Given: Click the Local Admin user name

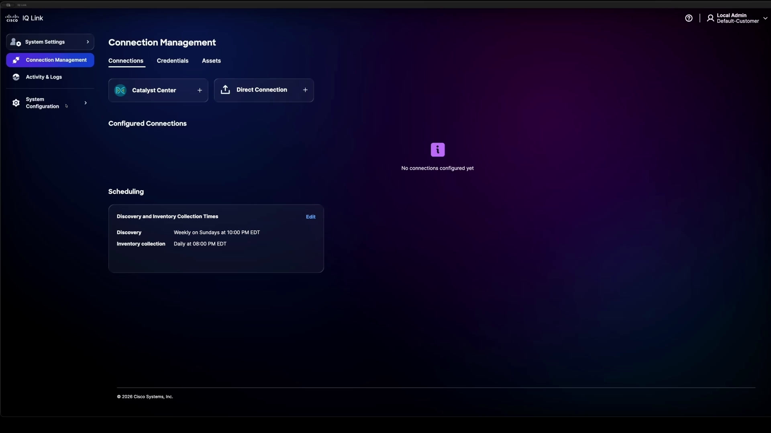Looking at the screenshot, I should [x=732, y=15].
